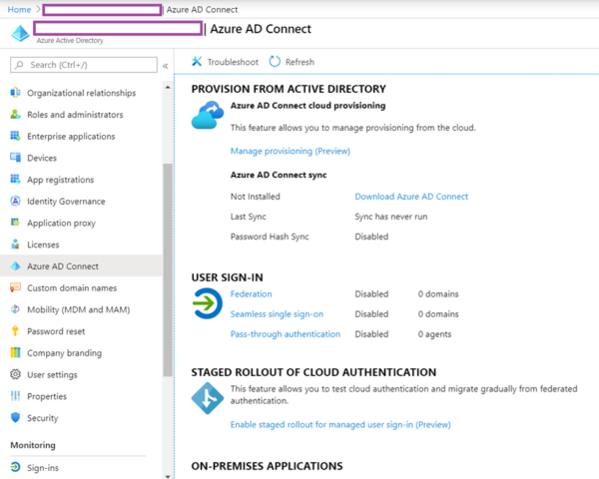
Task: Open Download Azure AD Connect link
Action: (411, 197)
